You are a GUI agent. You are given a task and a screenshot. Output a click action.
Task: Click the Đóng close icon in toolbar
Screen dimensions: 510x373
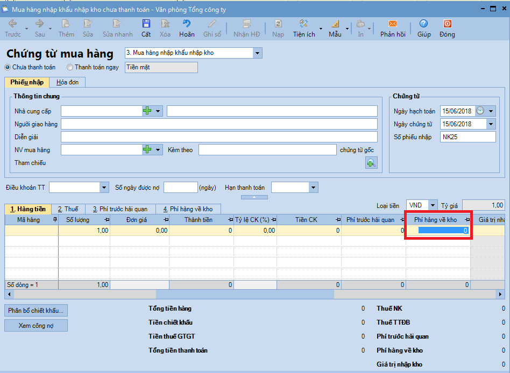click(x=447, y=24)
